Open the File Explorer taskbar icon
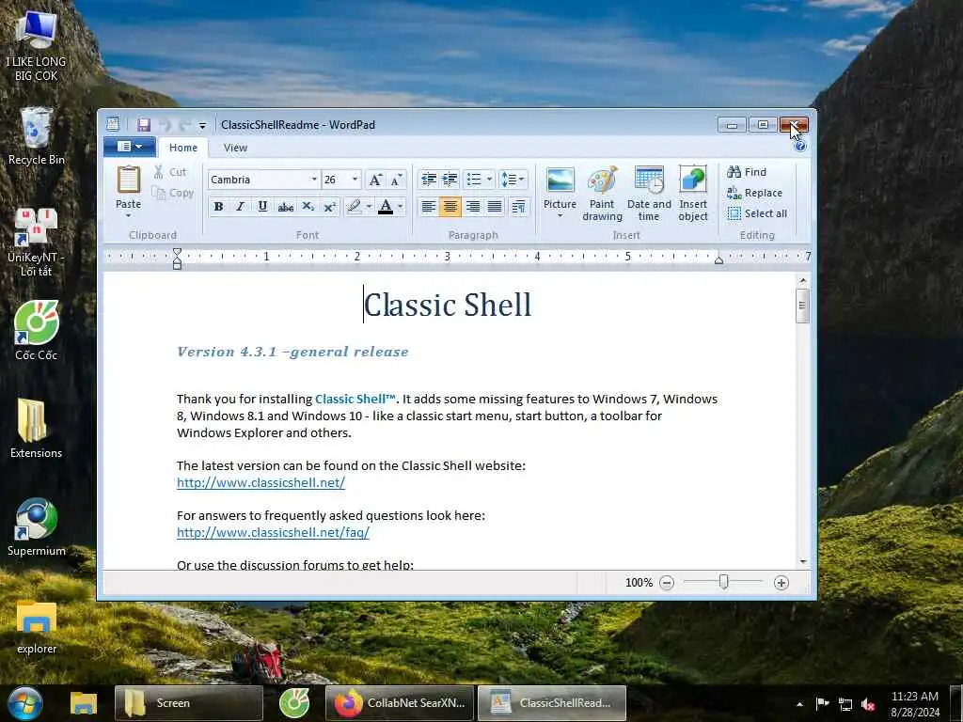Screen dimensions: 963x722 [x=84, y=703]
